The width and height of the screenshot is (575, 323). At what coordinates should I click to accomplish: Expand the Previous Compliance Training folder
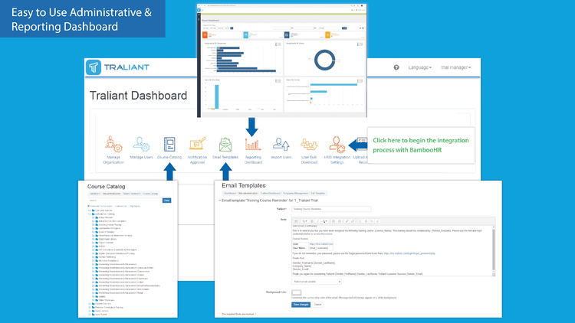click(x=90, y=307)
